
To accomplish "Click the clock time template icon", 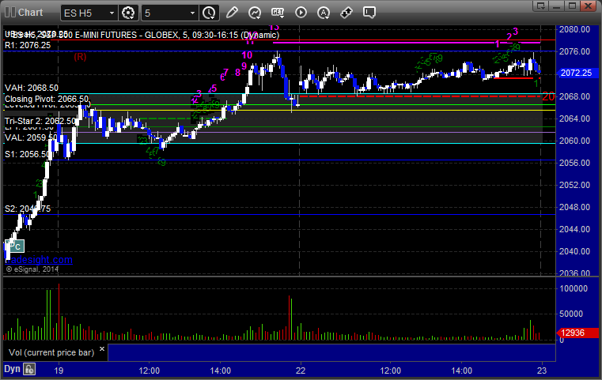I will pyautogui.click(x=208, y=13).
